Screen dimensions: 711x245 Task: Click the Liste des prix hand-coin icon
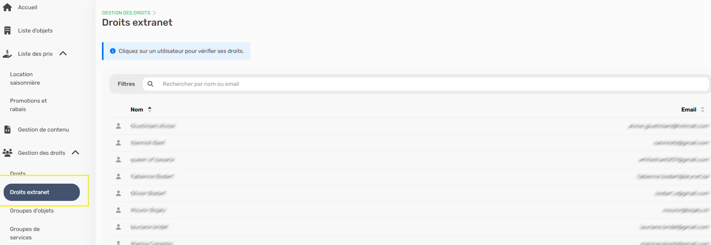[7, 54]
